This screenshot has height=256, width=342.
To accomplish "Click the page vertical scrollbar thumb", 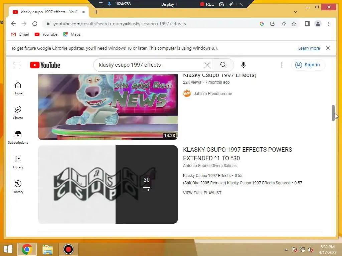I will point(333,113).
